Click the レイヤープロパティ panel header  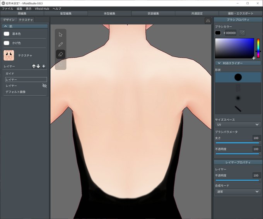point(238,162)
